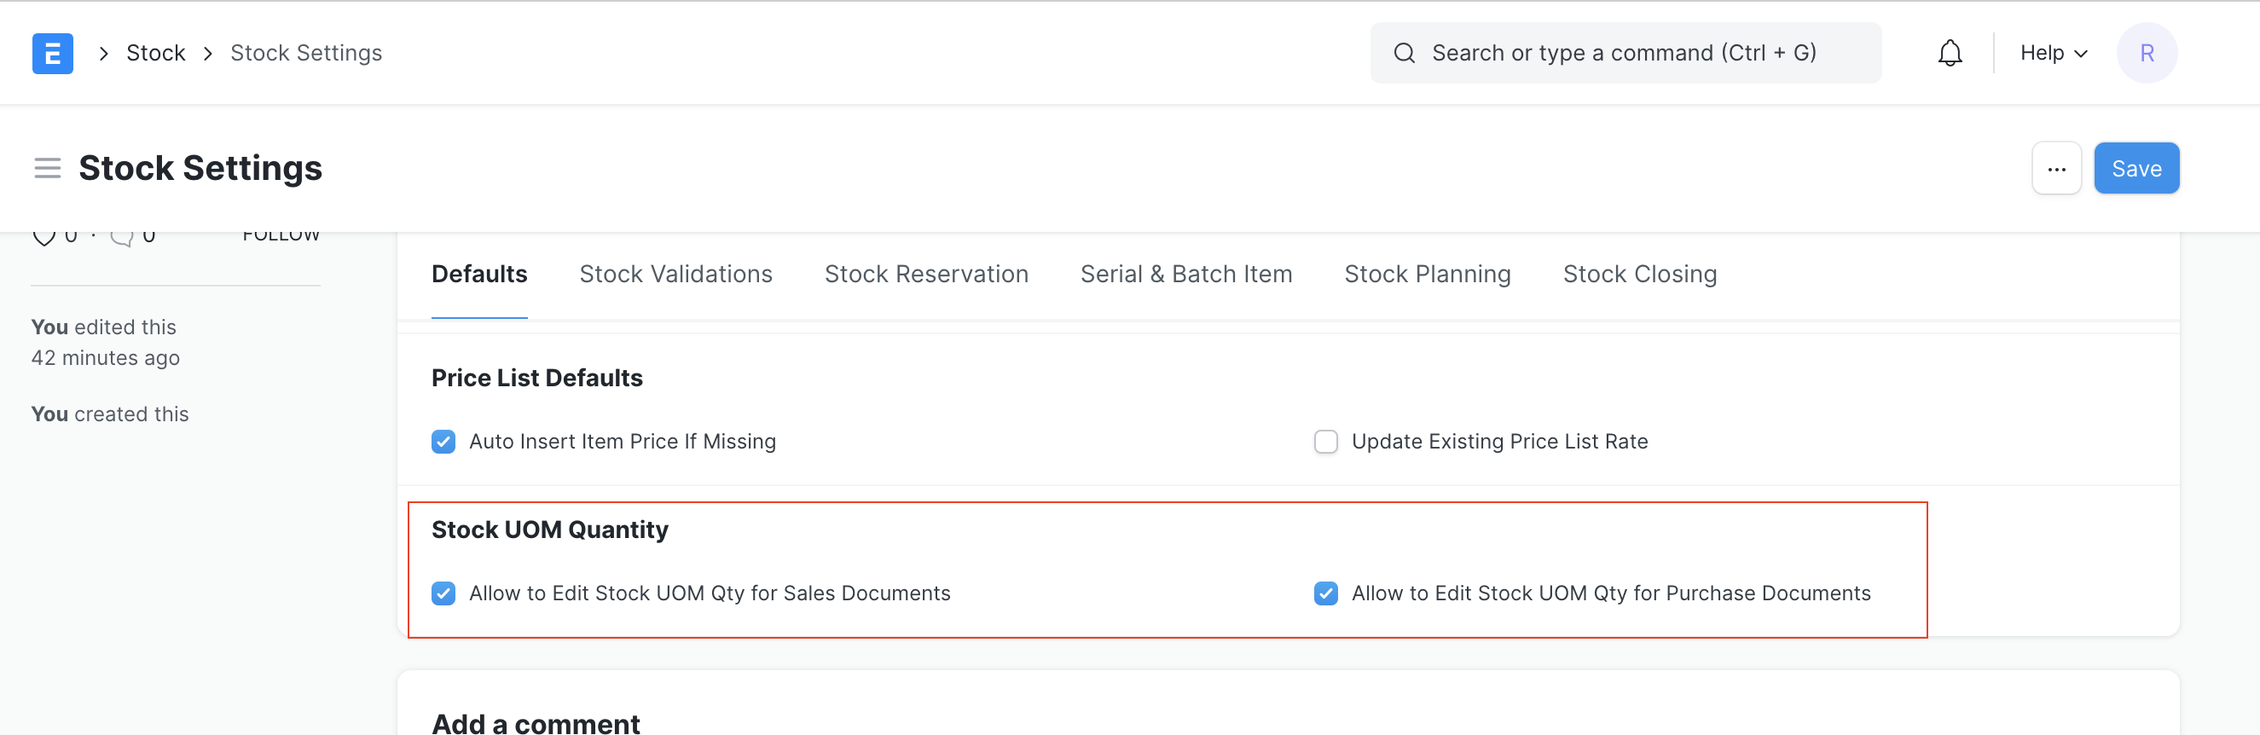Click the notification bell icon
The height and width of the screenshot is (735, 2260).
click(x=1950, y=54)
